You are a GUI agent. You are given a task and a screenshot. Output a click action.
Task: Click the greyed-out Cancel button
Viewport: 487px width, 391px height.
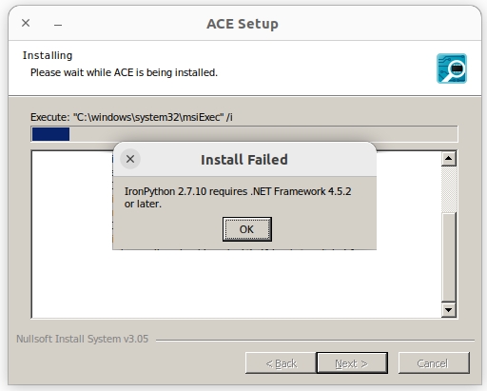click(x=434, y=363)
